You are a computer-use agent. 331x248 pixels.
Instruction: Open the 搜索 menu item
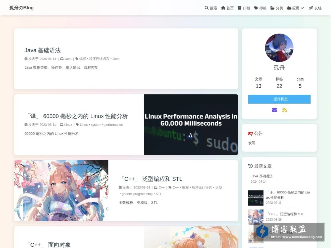pyautogui.click(x=211, y=8)
